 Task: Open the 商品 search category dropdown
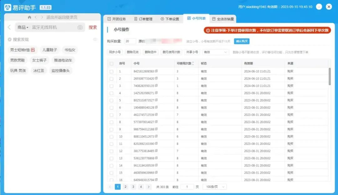coord(23,27)
